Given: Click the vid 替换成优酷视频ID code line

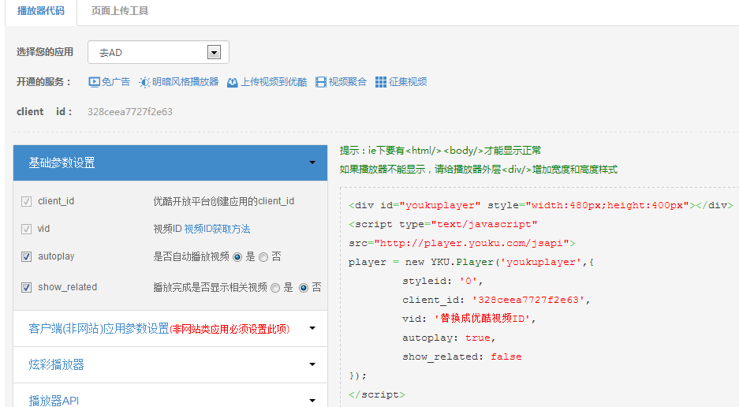Looking at the screenshot, I should click(x=469, y=319).
